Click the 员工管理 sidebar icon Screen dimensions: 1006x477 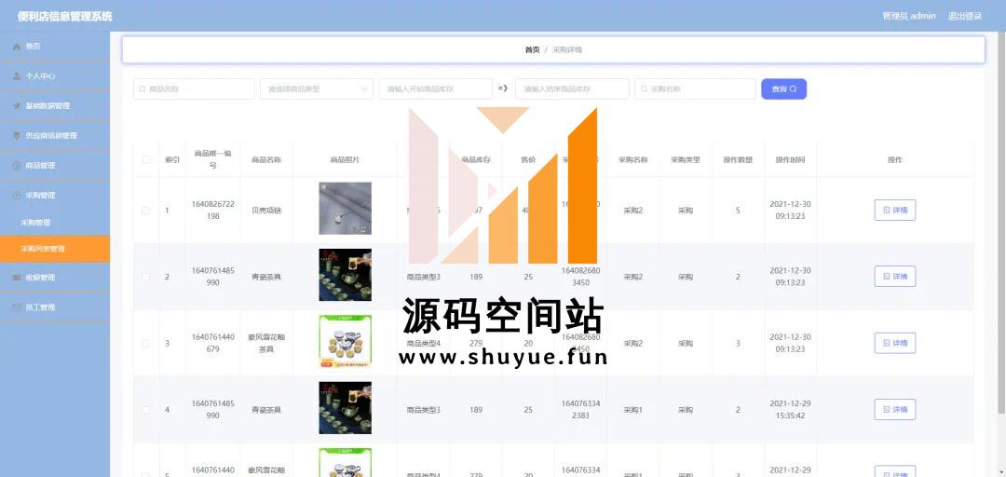18,307
